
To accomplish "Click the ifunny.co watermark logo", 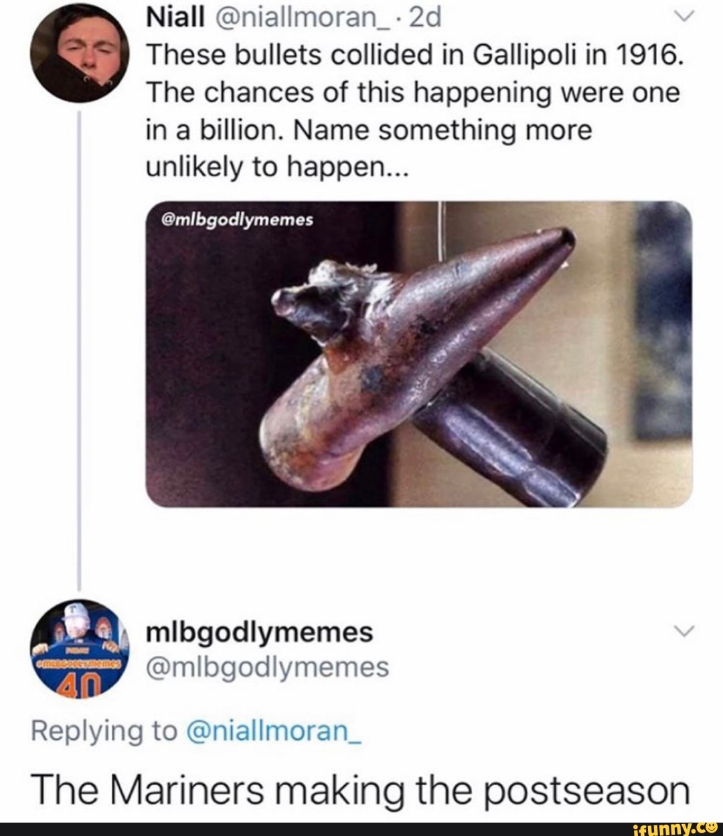I will pyautogui.click(x=677, y=829).
